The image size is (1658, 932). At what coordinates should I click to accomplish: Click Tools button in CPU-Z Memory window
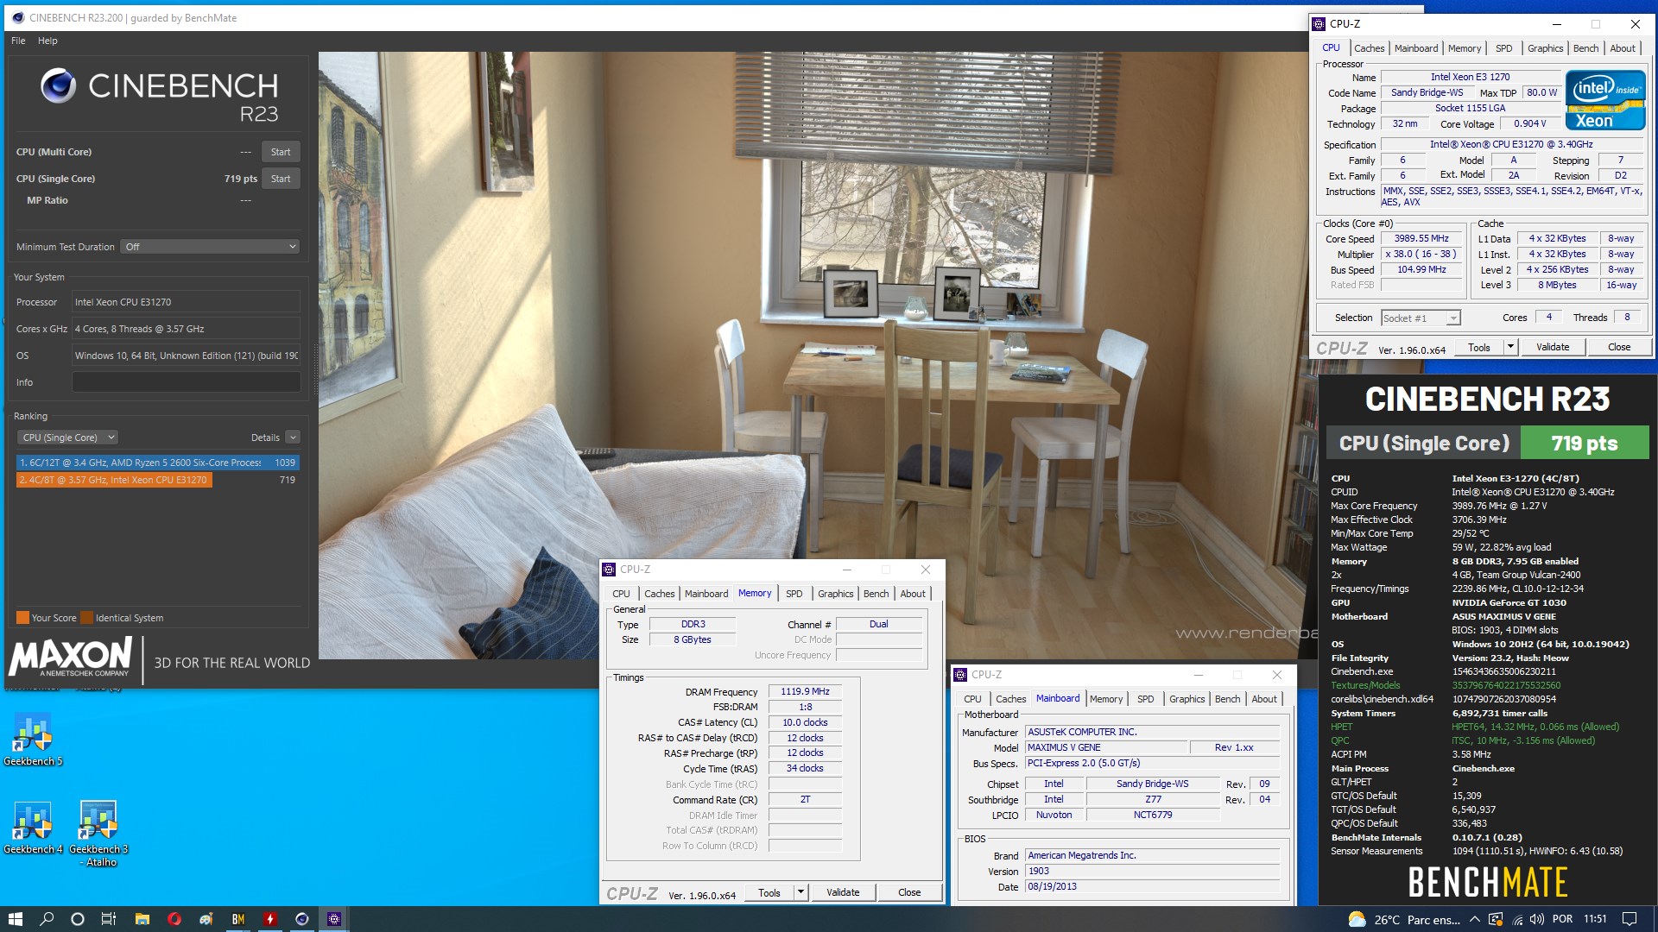coord(769,893)
